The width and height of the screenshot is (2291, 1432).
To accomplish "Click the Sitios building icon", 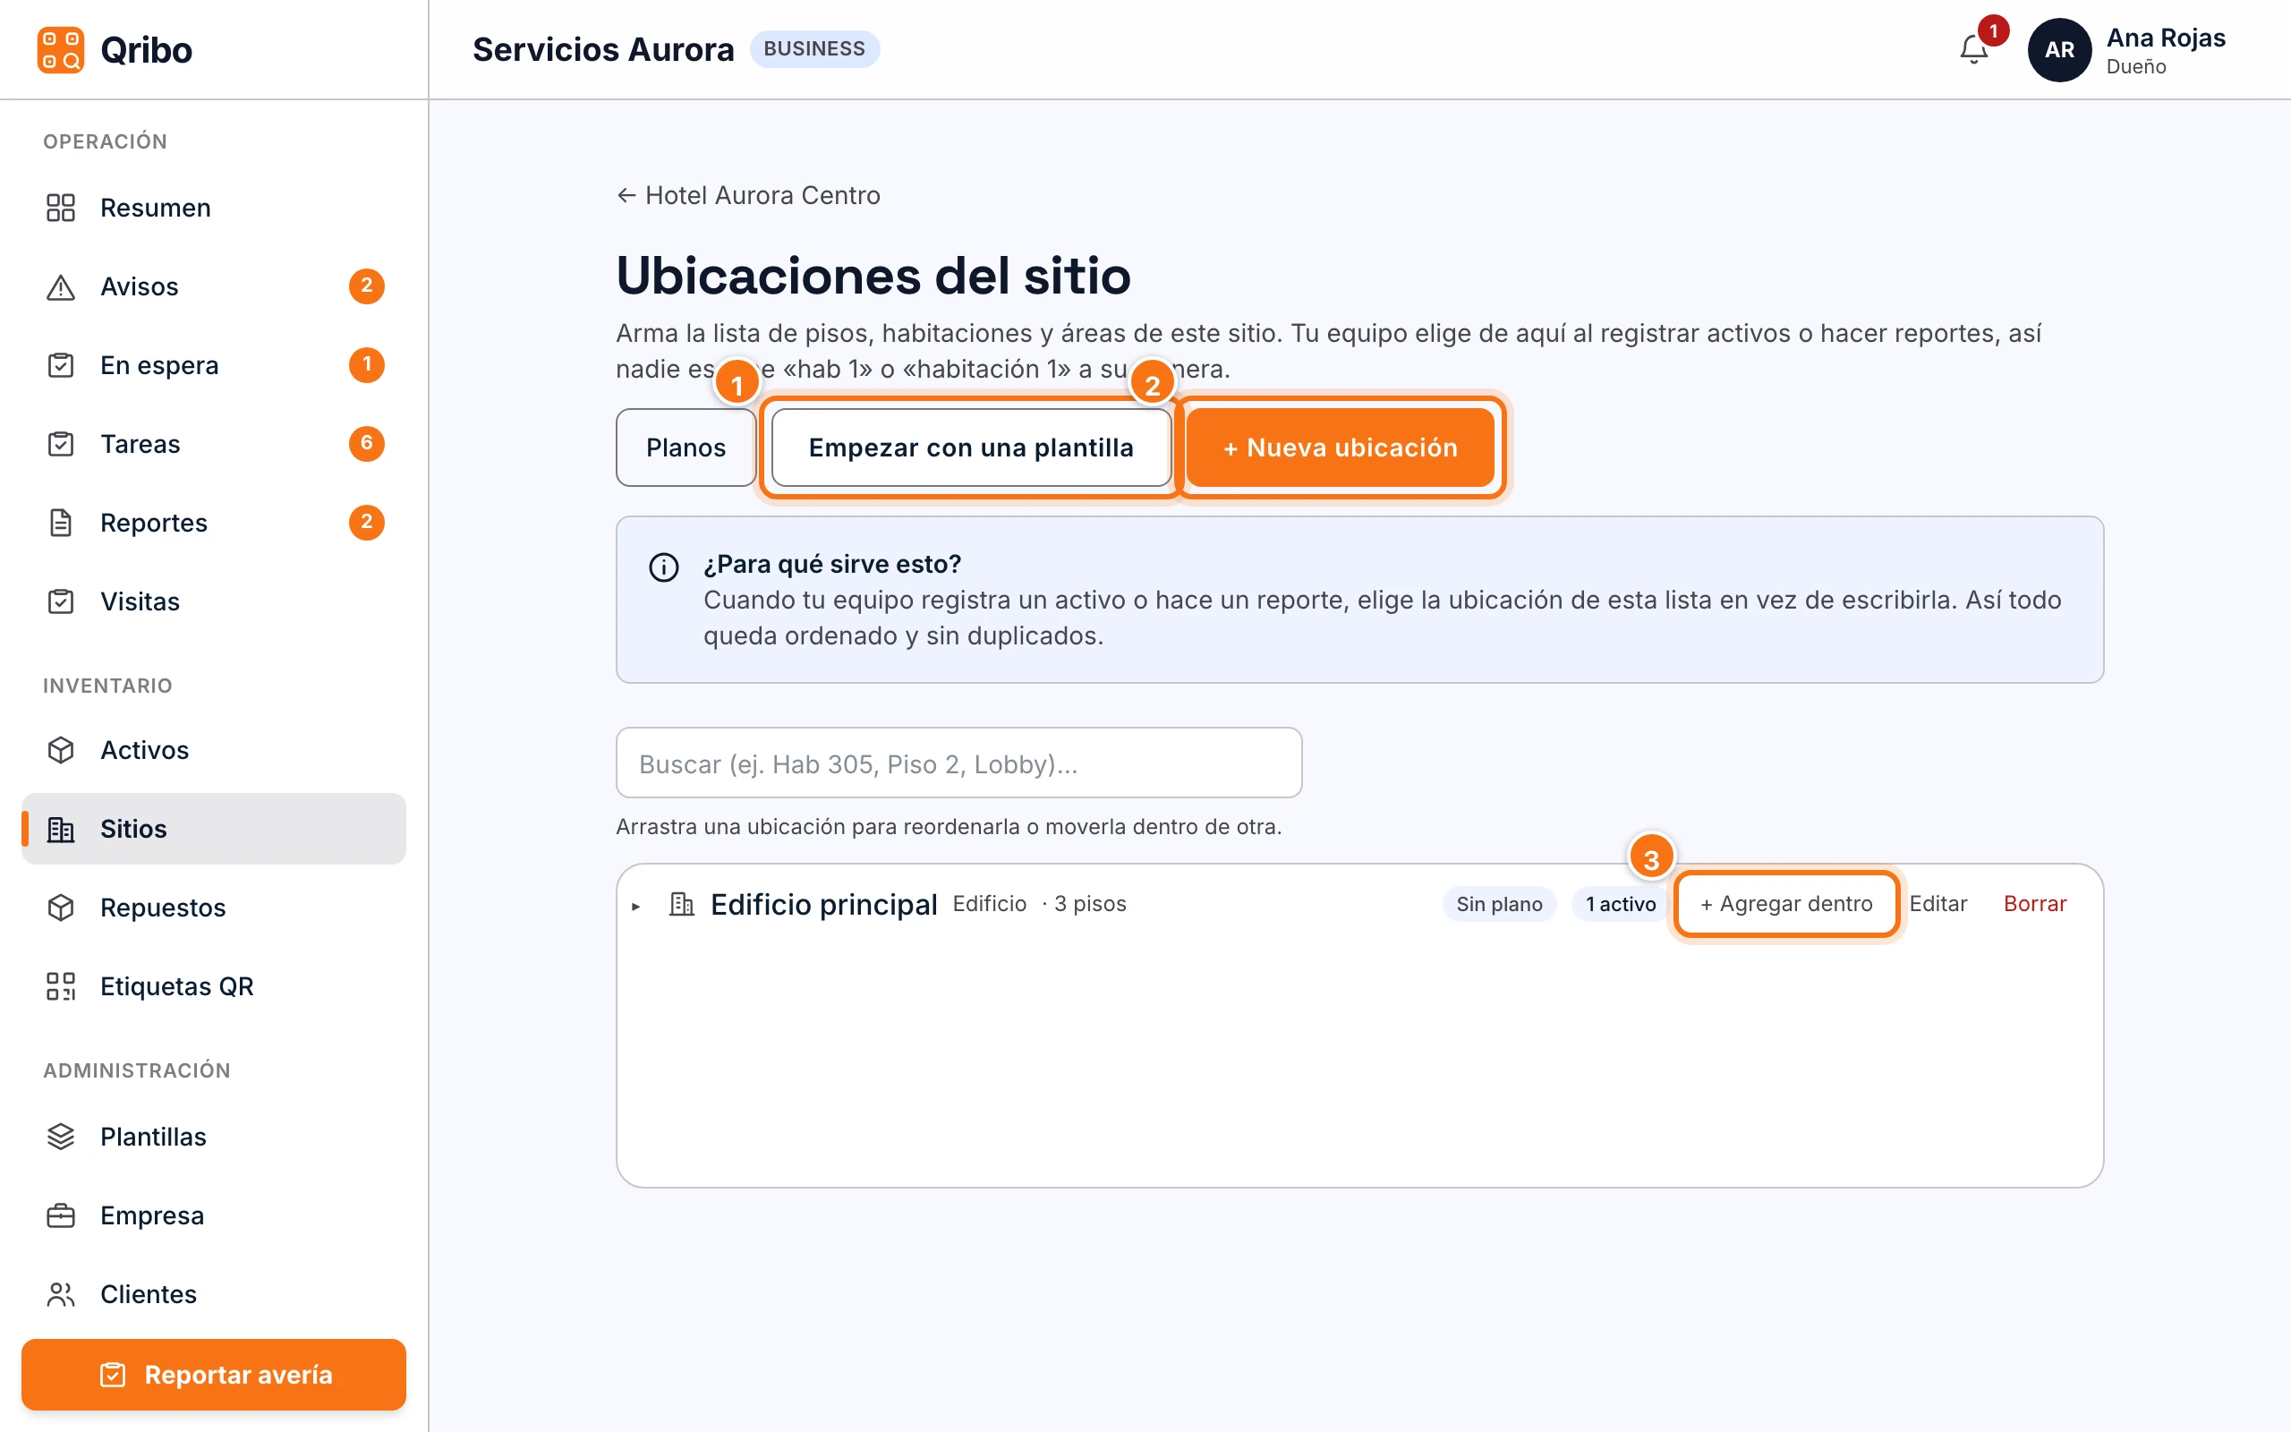I will (61, 829).
